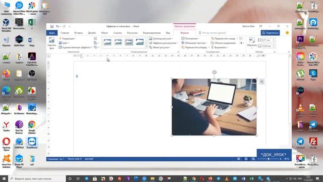Open the Picture Layout (Макет рисунка) dropdown

[x=160, y=47]
